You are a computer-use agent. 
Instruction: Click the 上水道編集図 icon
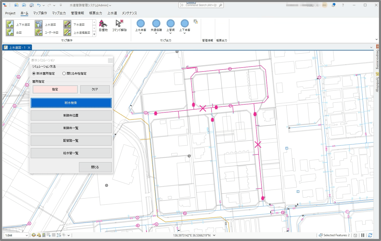coord(67,32)
